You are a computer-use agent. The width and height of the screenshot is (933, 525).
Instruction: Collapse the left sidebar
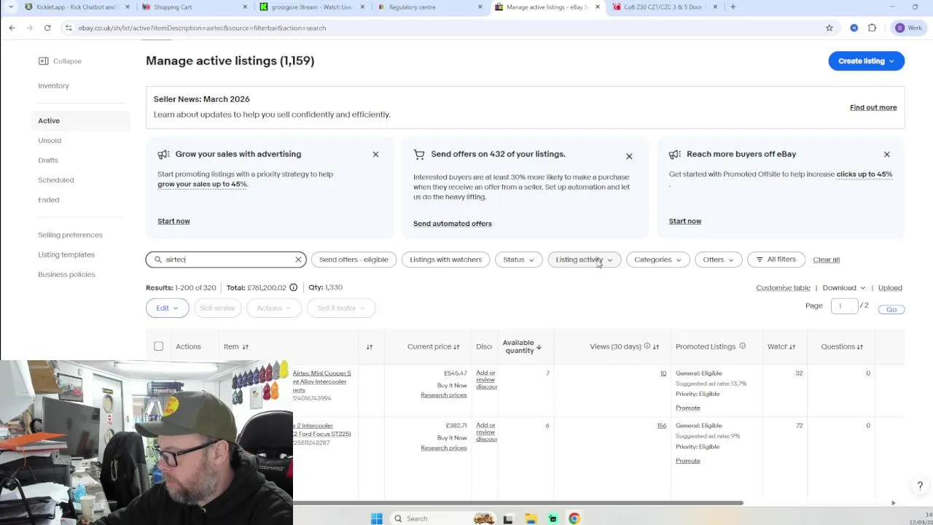point(60,61)
